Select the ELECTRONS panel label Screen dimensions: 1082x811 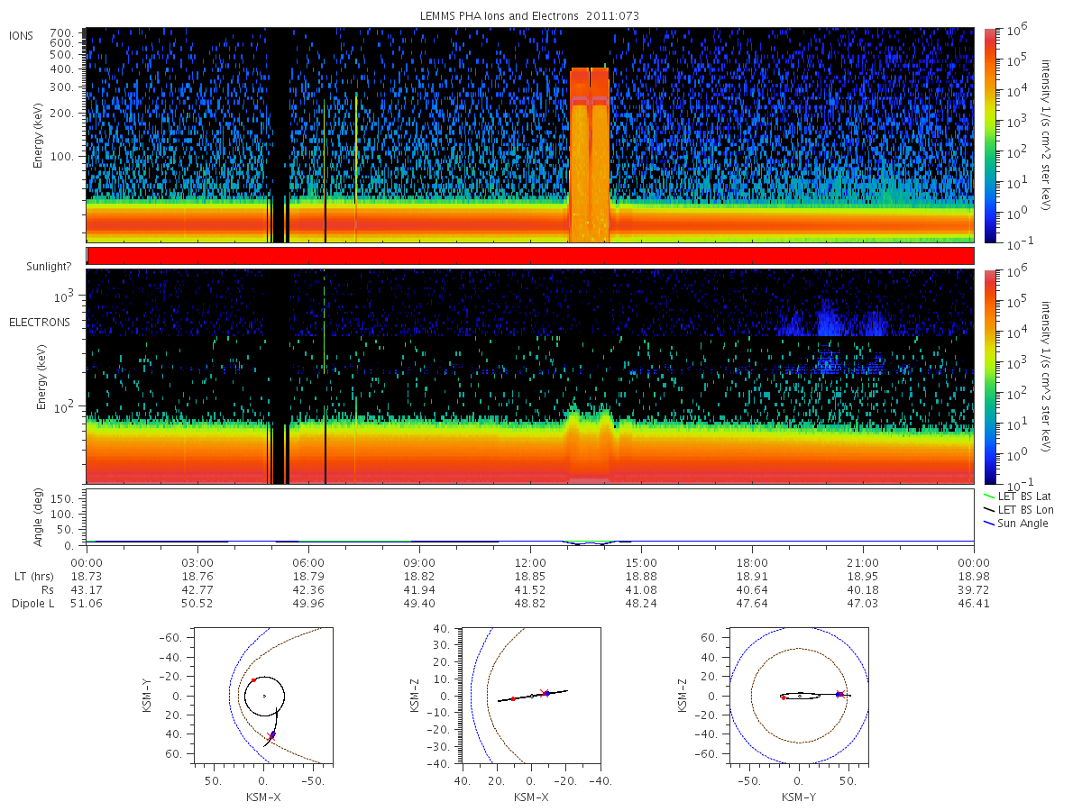coord(39,322)
